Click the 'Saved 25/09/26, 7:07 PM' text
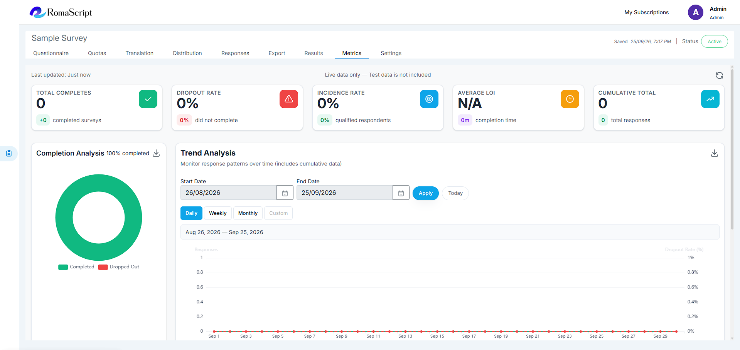The height and width of the screenshot is (350, 740). tap(642, 42)
